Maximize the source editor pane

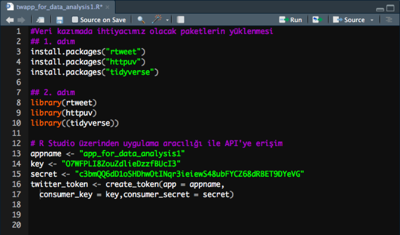point(391,8)
